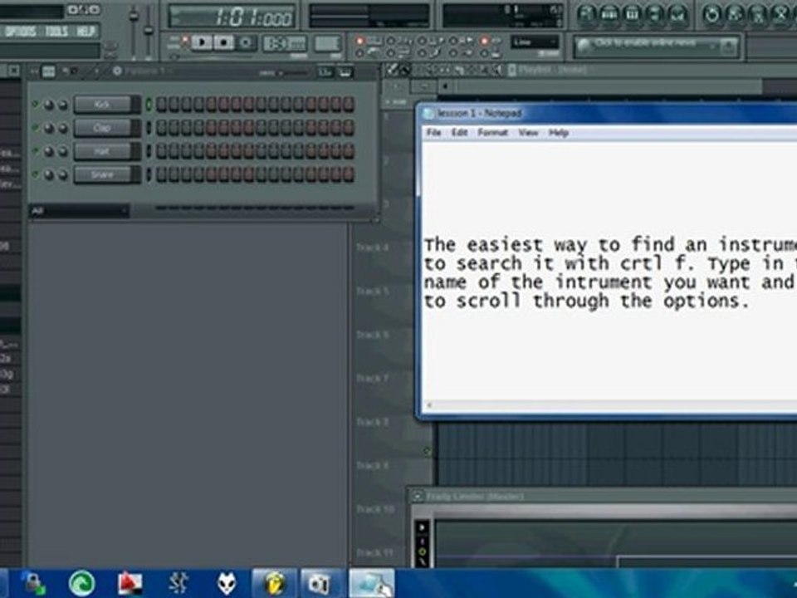
Task: Click the news panel arrow button
Action: [728, 47]
